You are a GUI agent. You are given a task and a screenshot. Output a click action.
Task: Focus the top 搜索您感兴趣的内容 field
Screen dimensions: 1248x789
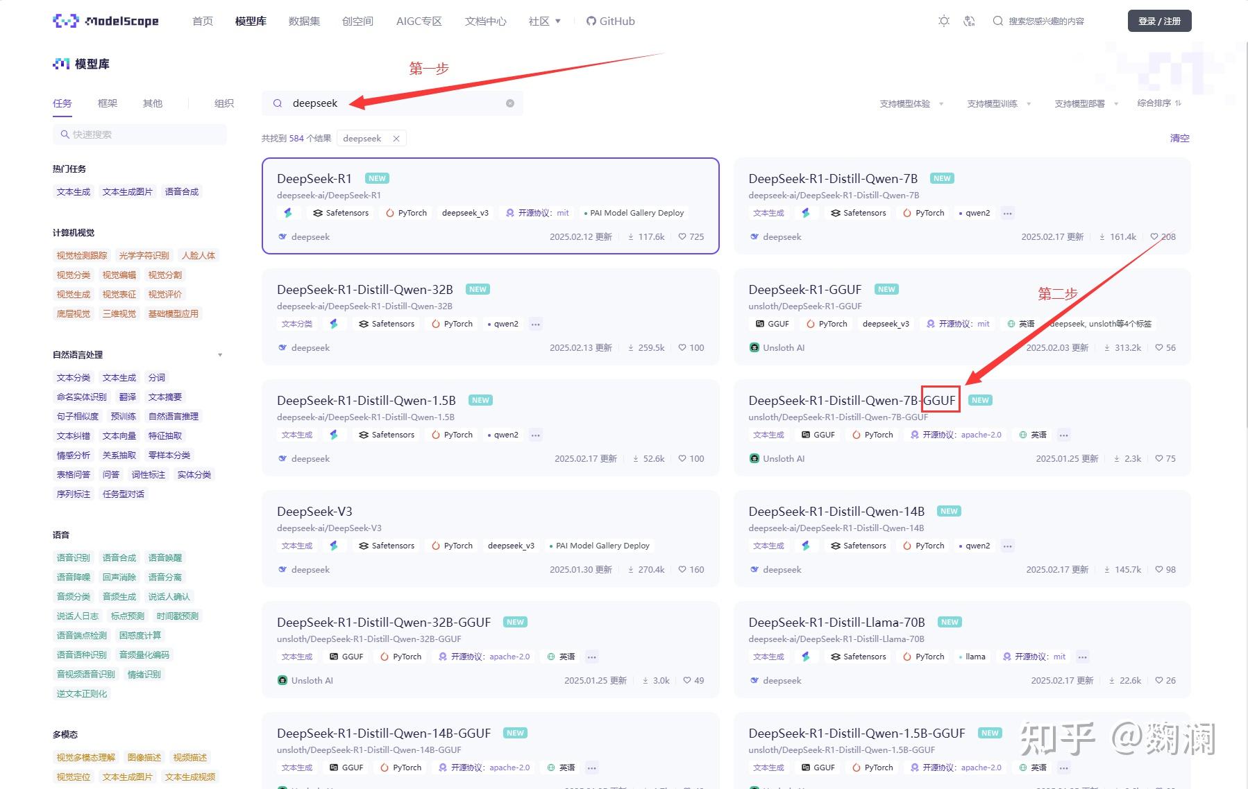click(1046, 21)
